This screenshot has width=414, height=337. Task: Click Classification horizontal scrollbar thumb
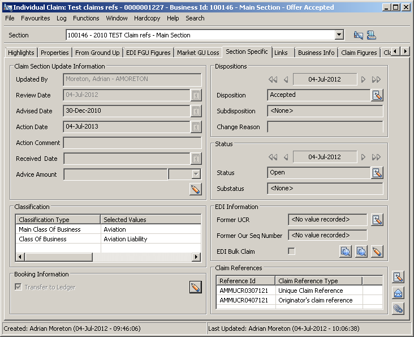pyautogui.click(x=59, y=257)
